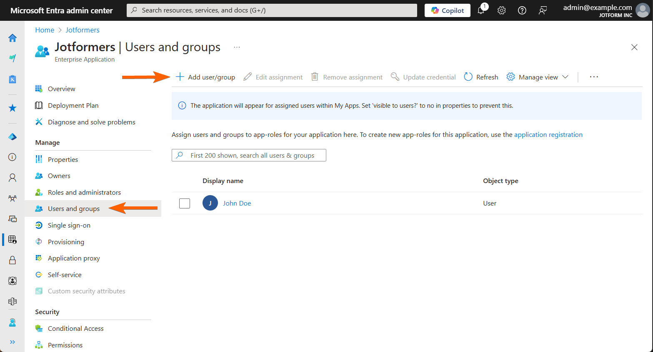
Task: Click the search resources box
Action: coord(272,10)
